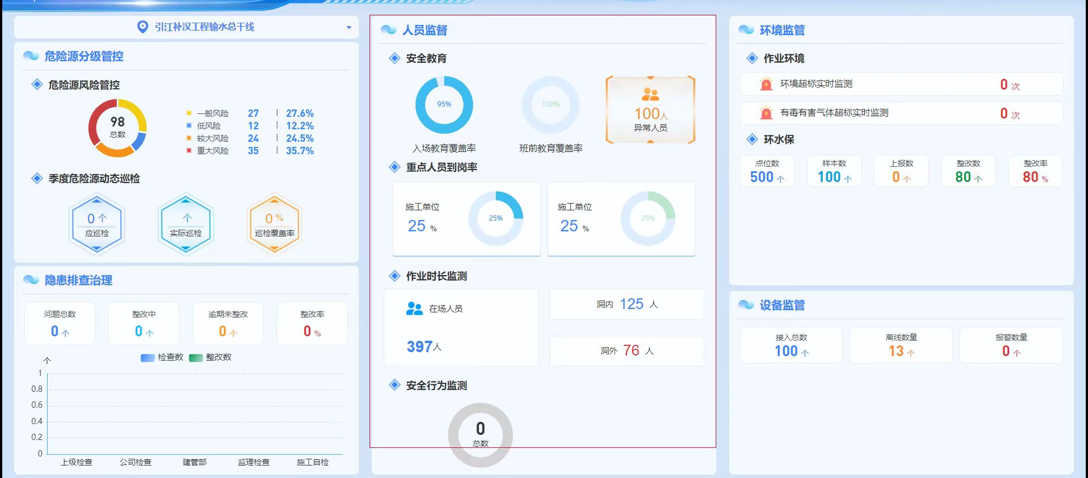This screenshot has width=1088, height=478.
Task: Select the 低风险 blue legend swatch
Action: pyautogui.click(x=189, y=126)
